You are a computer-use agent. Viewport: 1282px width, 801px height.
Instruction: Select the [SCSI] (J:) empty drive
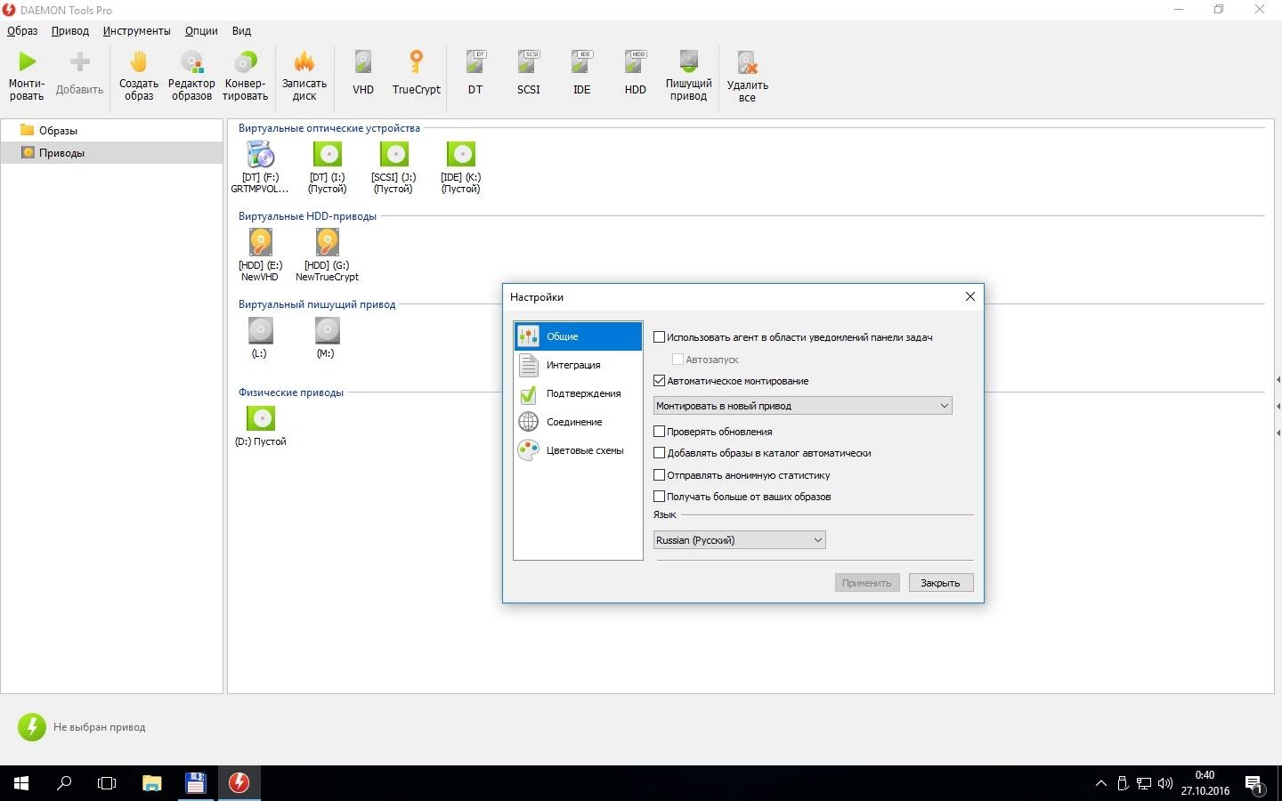click(x=394, y=167)
